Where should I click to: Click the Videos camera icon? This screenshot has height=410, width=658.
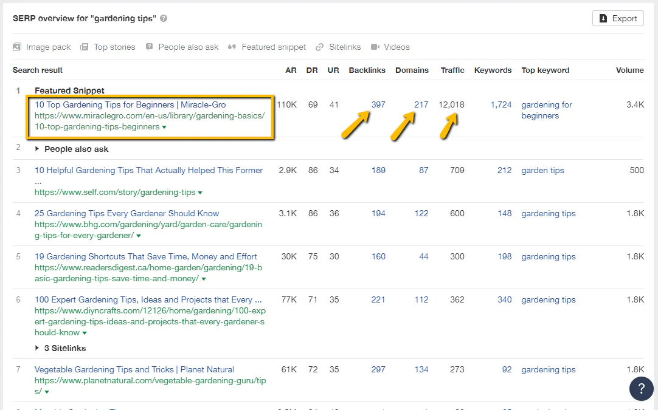coord(375,47)
